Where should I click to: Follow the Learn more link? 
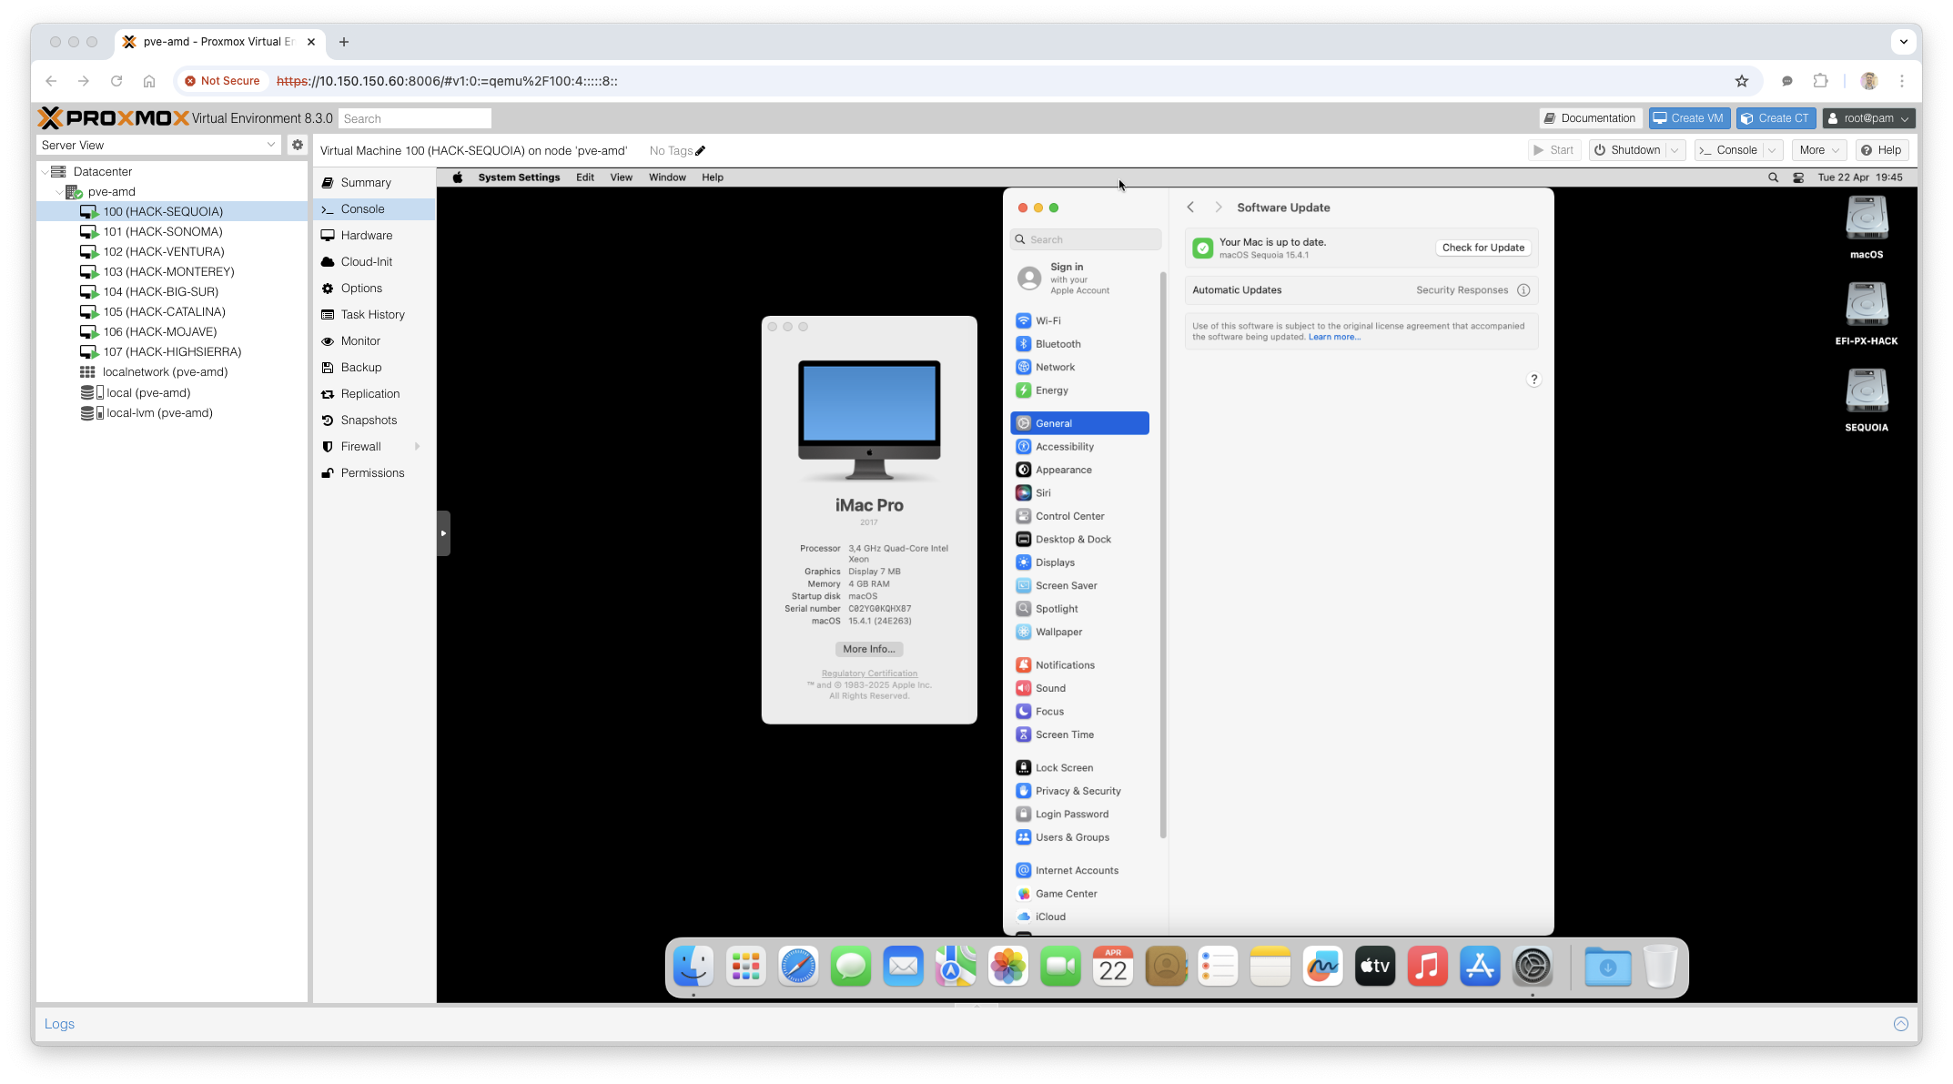click(1334, 338)
